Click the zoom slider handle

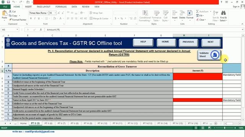pyautogui.click(x=225, y=128)
